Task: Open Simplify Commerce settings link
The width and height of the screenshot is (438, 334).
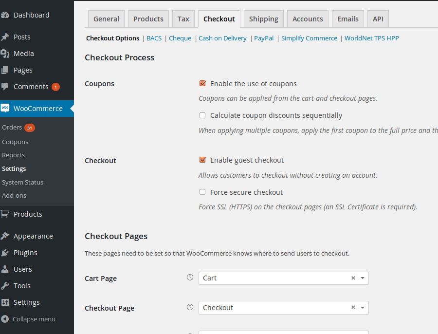Action: click(x=309, y=38)
